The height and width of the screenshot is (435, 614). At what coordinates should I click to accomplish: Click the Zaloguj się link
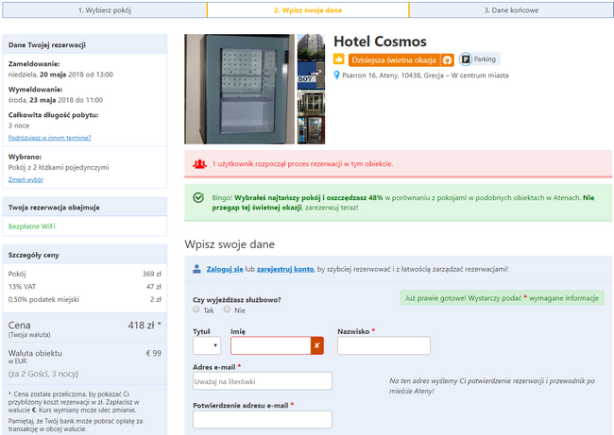coord(225,269)
